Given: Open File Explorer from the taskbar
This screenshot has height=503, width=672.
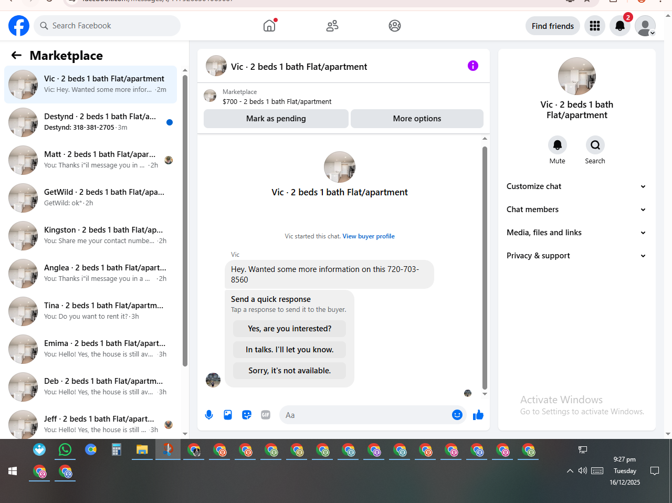Looking at the screenshot, I should click(142, 449).
